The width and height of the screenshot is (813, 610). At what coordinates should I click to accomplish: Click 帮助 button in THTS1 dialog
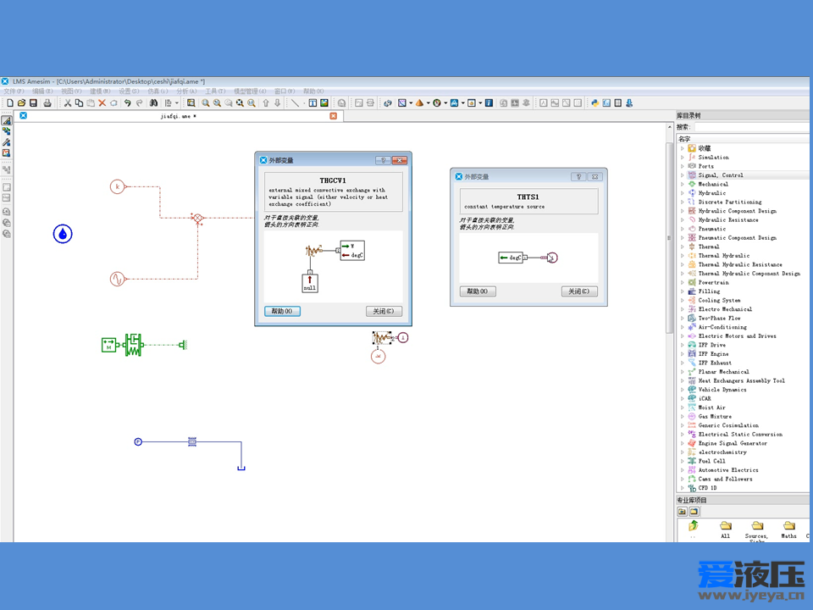point(478,291)
